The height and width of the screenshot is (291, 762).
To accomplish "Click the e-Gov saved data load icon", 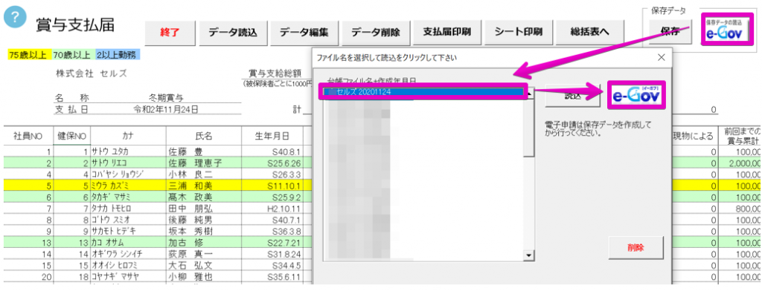I will (727, 29).
